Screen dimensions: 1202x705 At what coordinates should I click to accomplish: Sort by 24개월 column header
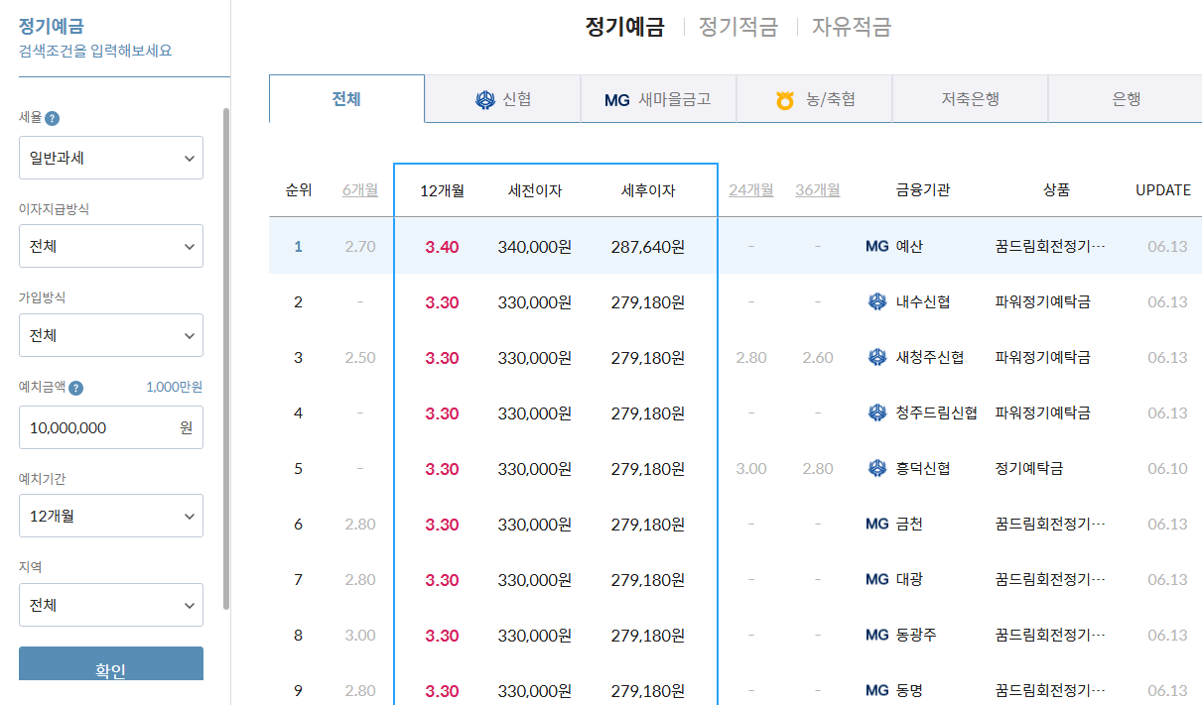point(751,190)
